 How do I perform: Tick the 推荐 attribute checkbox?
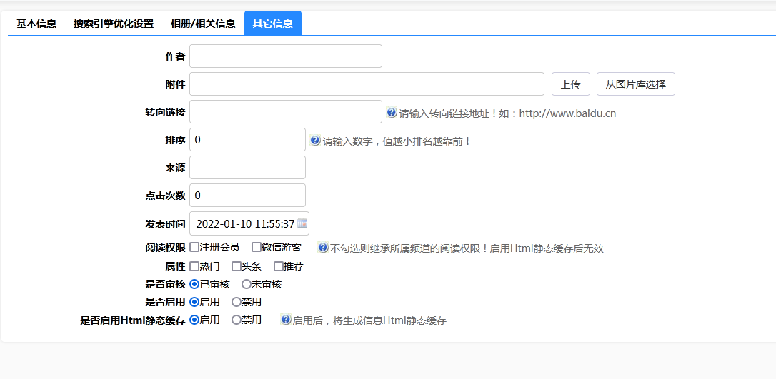(x=279, y=266)
